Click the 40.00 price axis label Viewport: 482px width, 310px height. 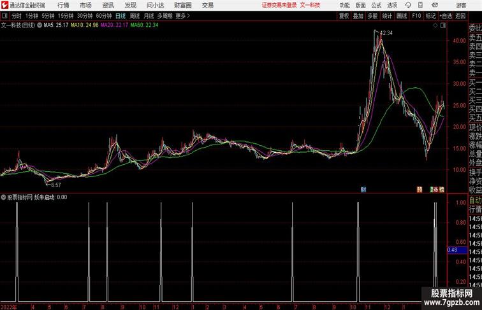459,41
